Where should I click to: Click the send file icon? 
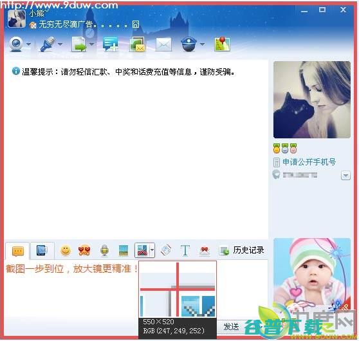[x=78, y=44]
